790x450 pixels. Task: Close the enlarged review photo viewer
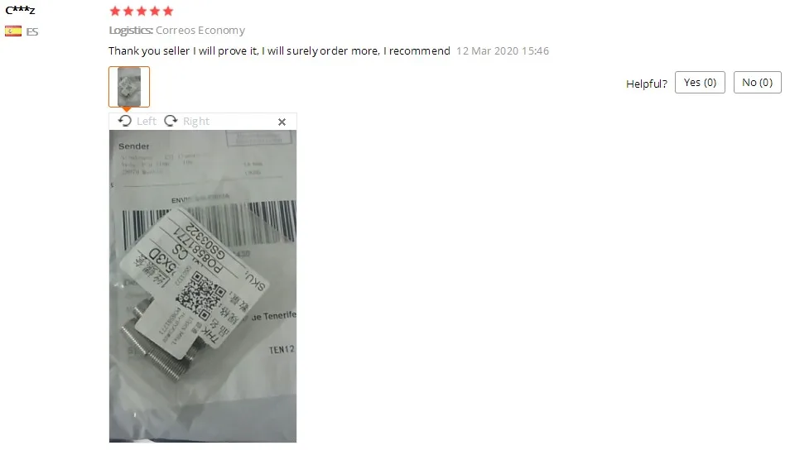282,122
